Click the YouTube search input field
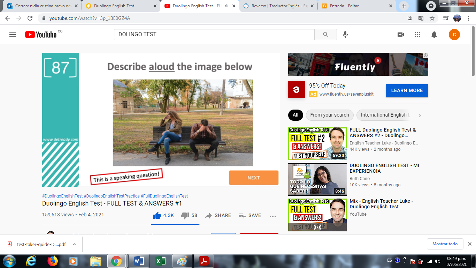The width and height of the screenshot is (476, 268). coord(214,35)
